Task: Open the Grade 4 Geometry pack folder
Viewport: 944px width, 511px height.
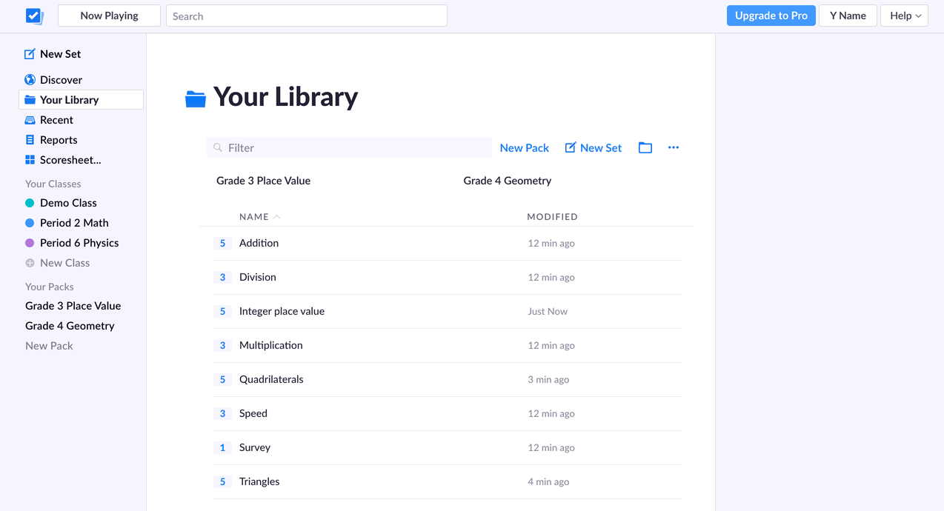Action: [x=507, y=181]
